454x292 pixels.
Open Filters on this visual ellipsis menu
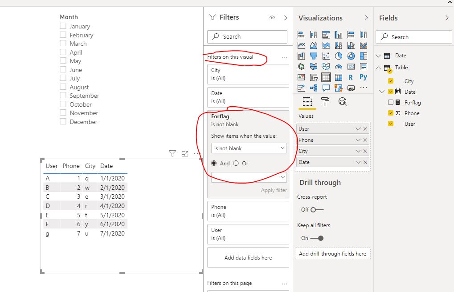(x=285, y=58)
